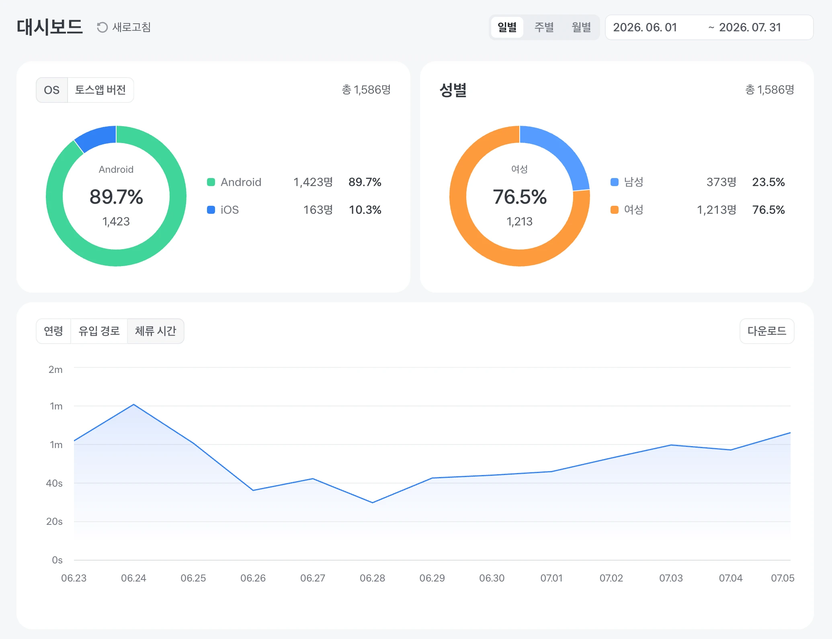832x639 pixels.
Task: Edit end date 2026. 07. 31
Action: [750, 27]
